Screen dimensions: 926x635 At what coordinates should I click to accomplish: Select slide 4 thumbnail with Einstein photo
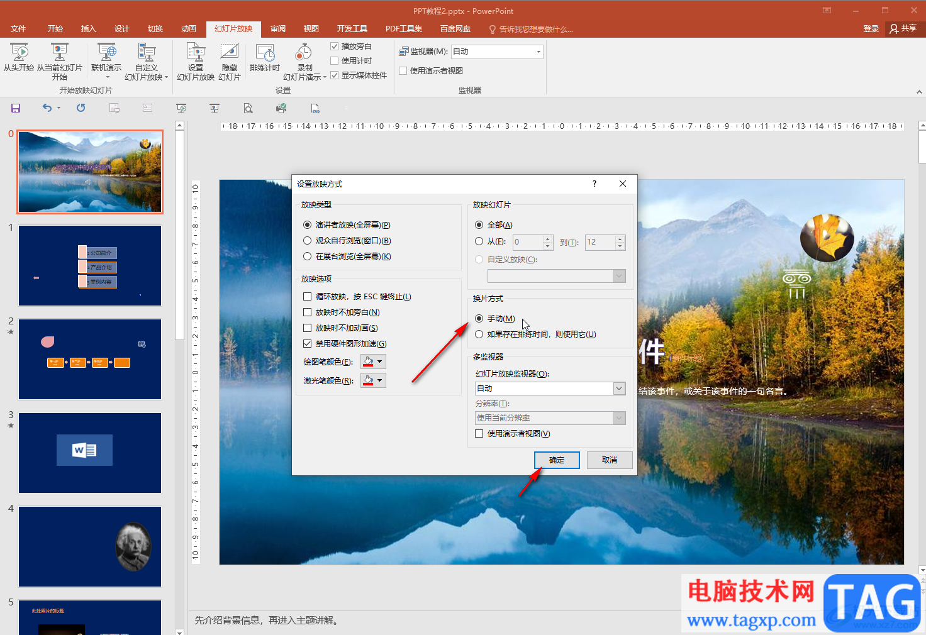pos(90,546)
